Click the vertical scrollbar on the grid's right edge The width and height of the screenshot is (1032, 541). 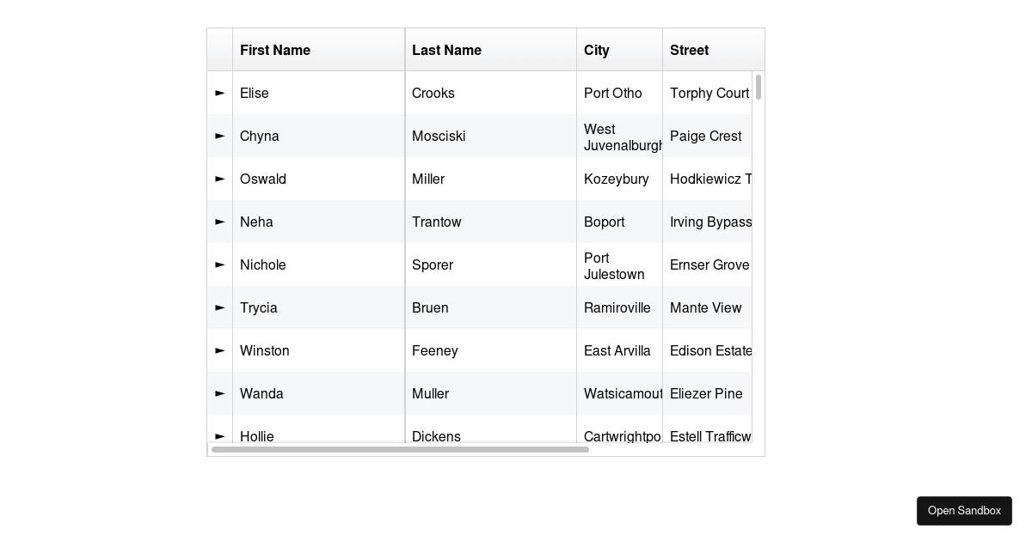(x=759, y=90)
